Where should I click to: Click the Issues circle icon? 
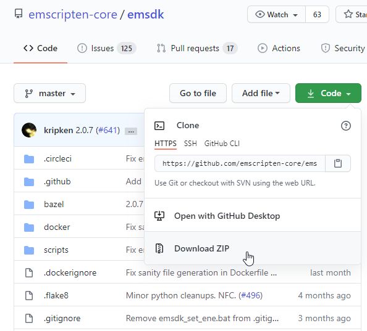point(82,48)
